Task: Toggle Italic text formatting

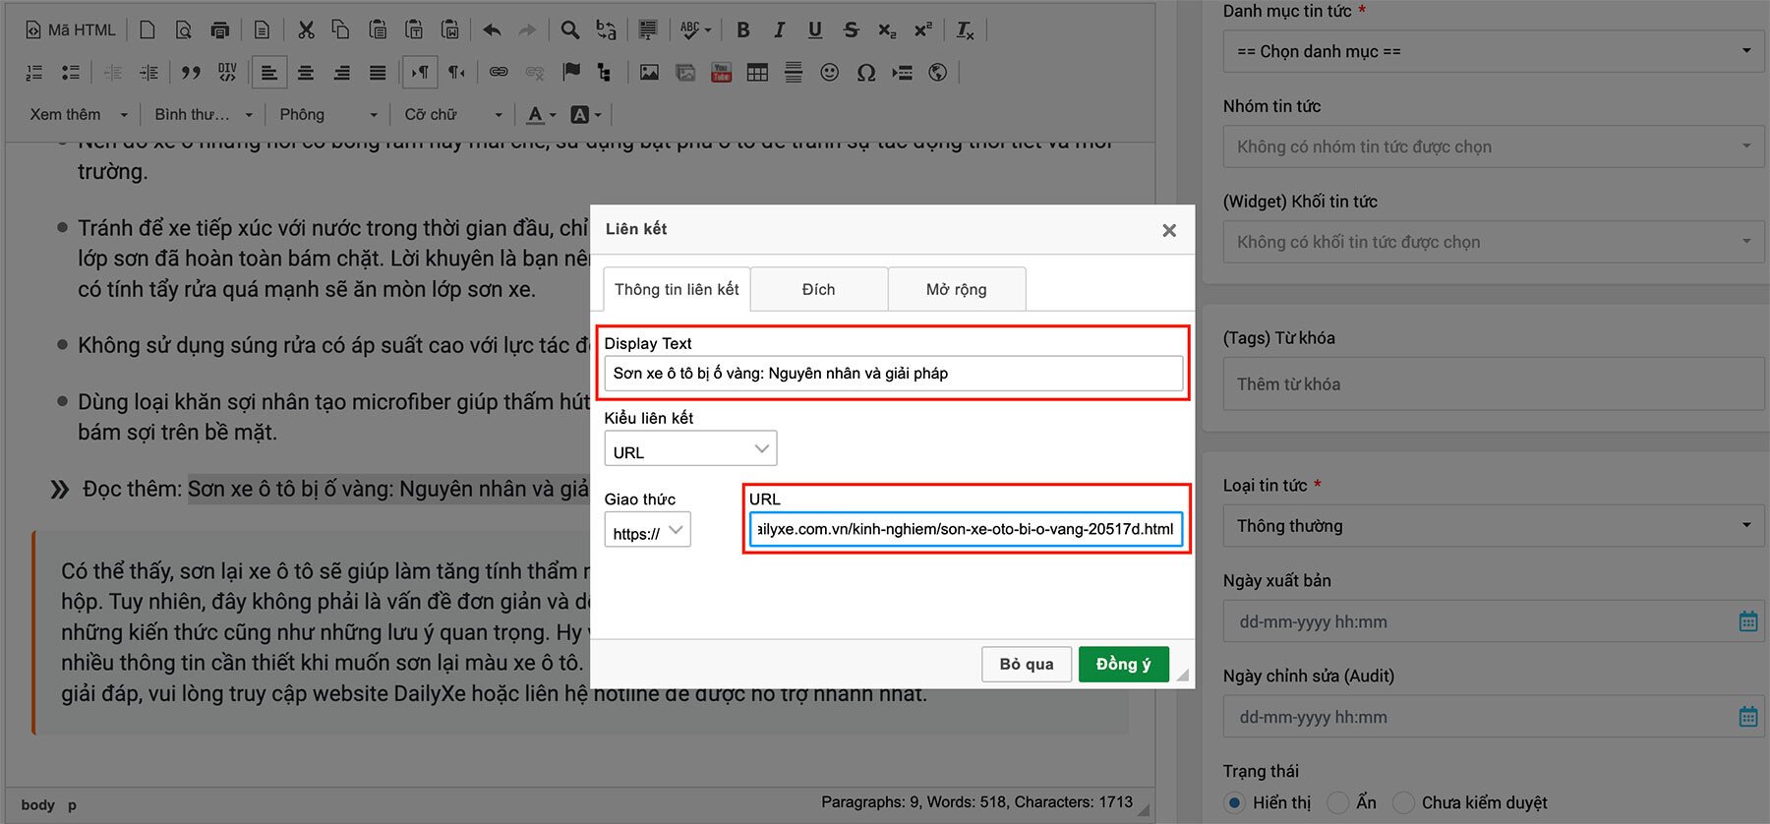Action: [779, 30]
